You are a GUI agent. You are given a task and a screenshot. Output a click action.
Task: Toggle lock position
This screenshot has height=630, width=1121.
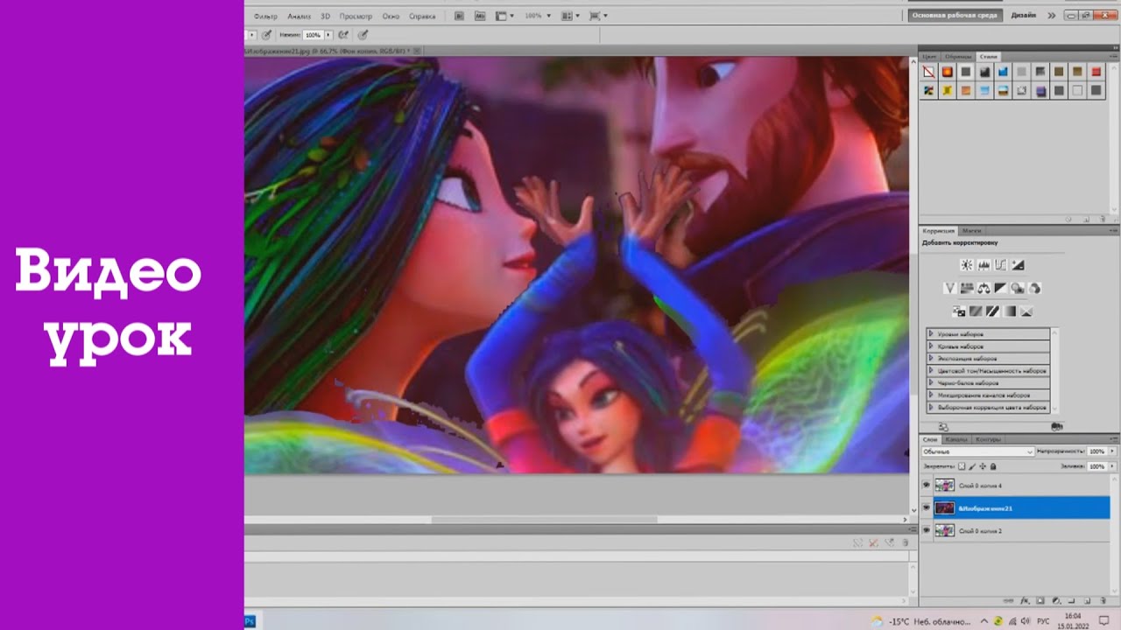coord(983,466)
